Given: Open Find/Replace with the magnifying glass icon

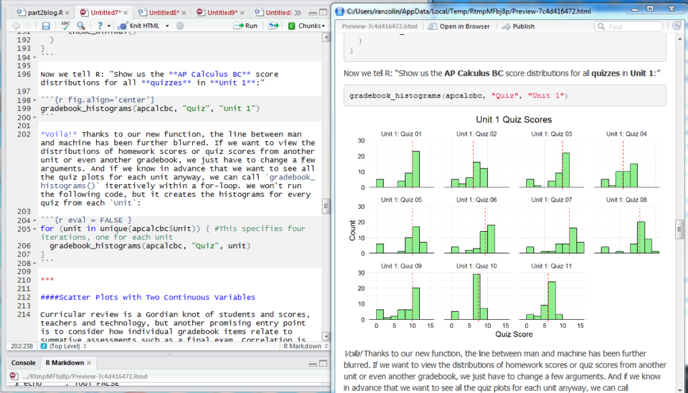Looking at the screenshot, I should [80, 26].
